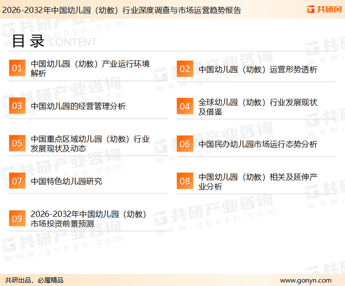The height and width of the screenshot is (286, 345).
Task: Open chapter 中国民办幼儿园市场运行态势分析
Action: [258, 144]
